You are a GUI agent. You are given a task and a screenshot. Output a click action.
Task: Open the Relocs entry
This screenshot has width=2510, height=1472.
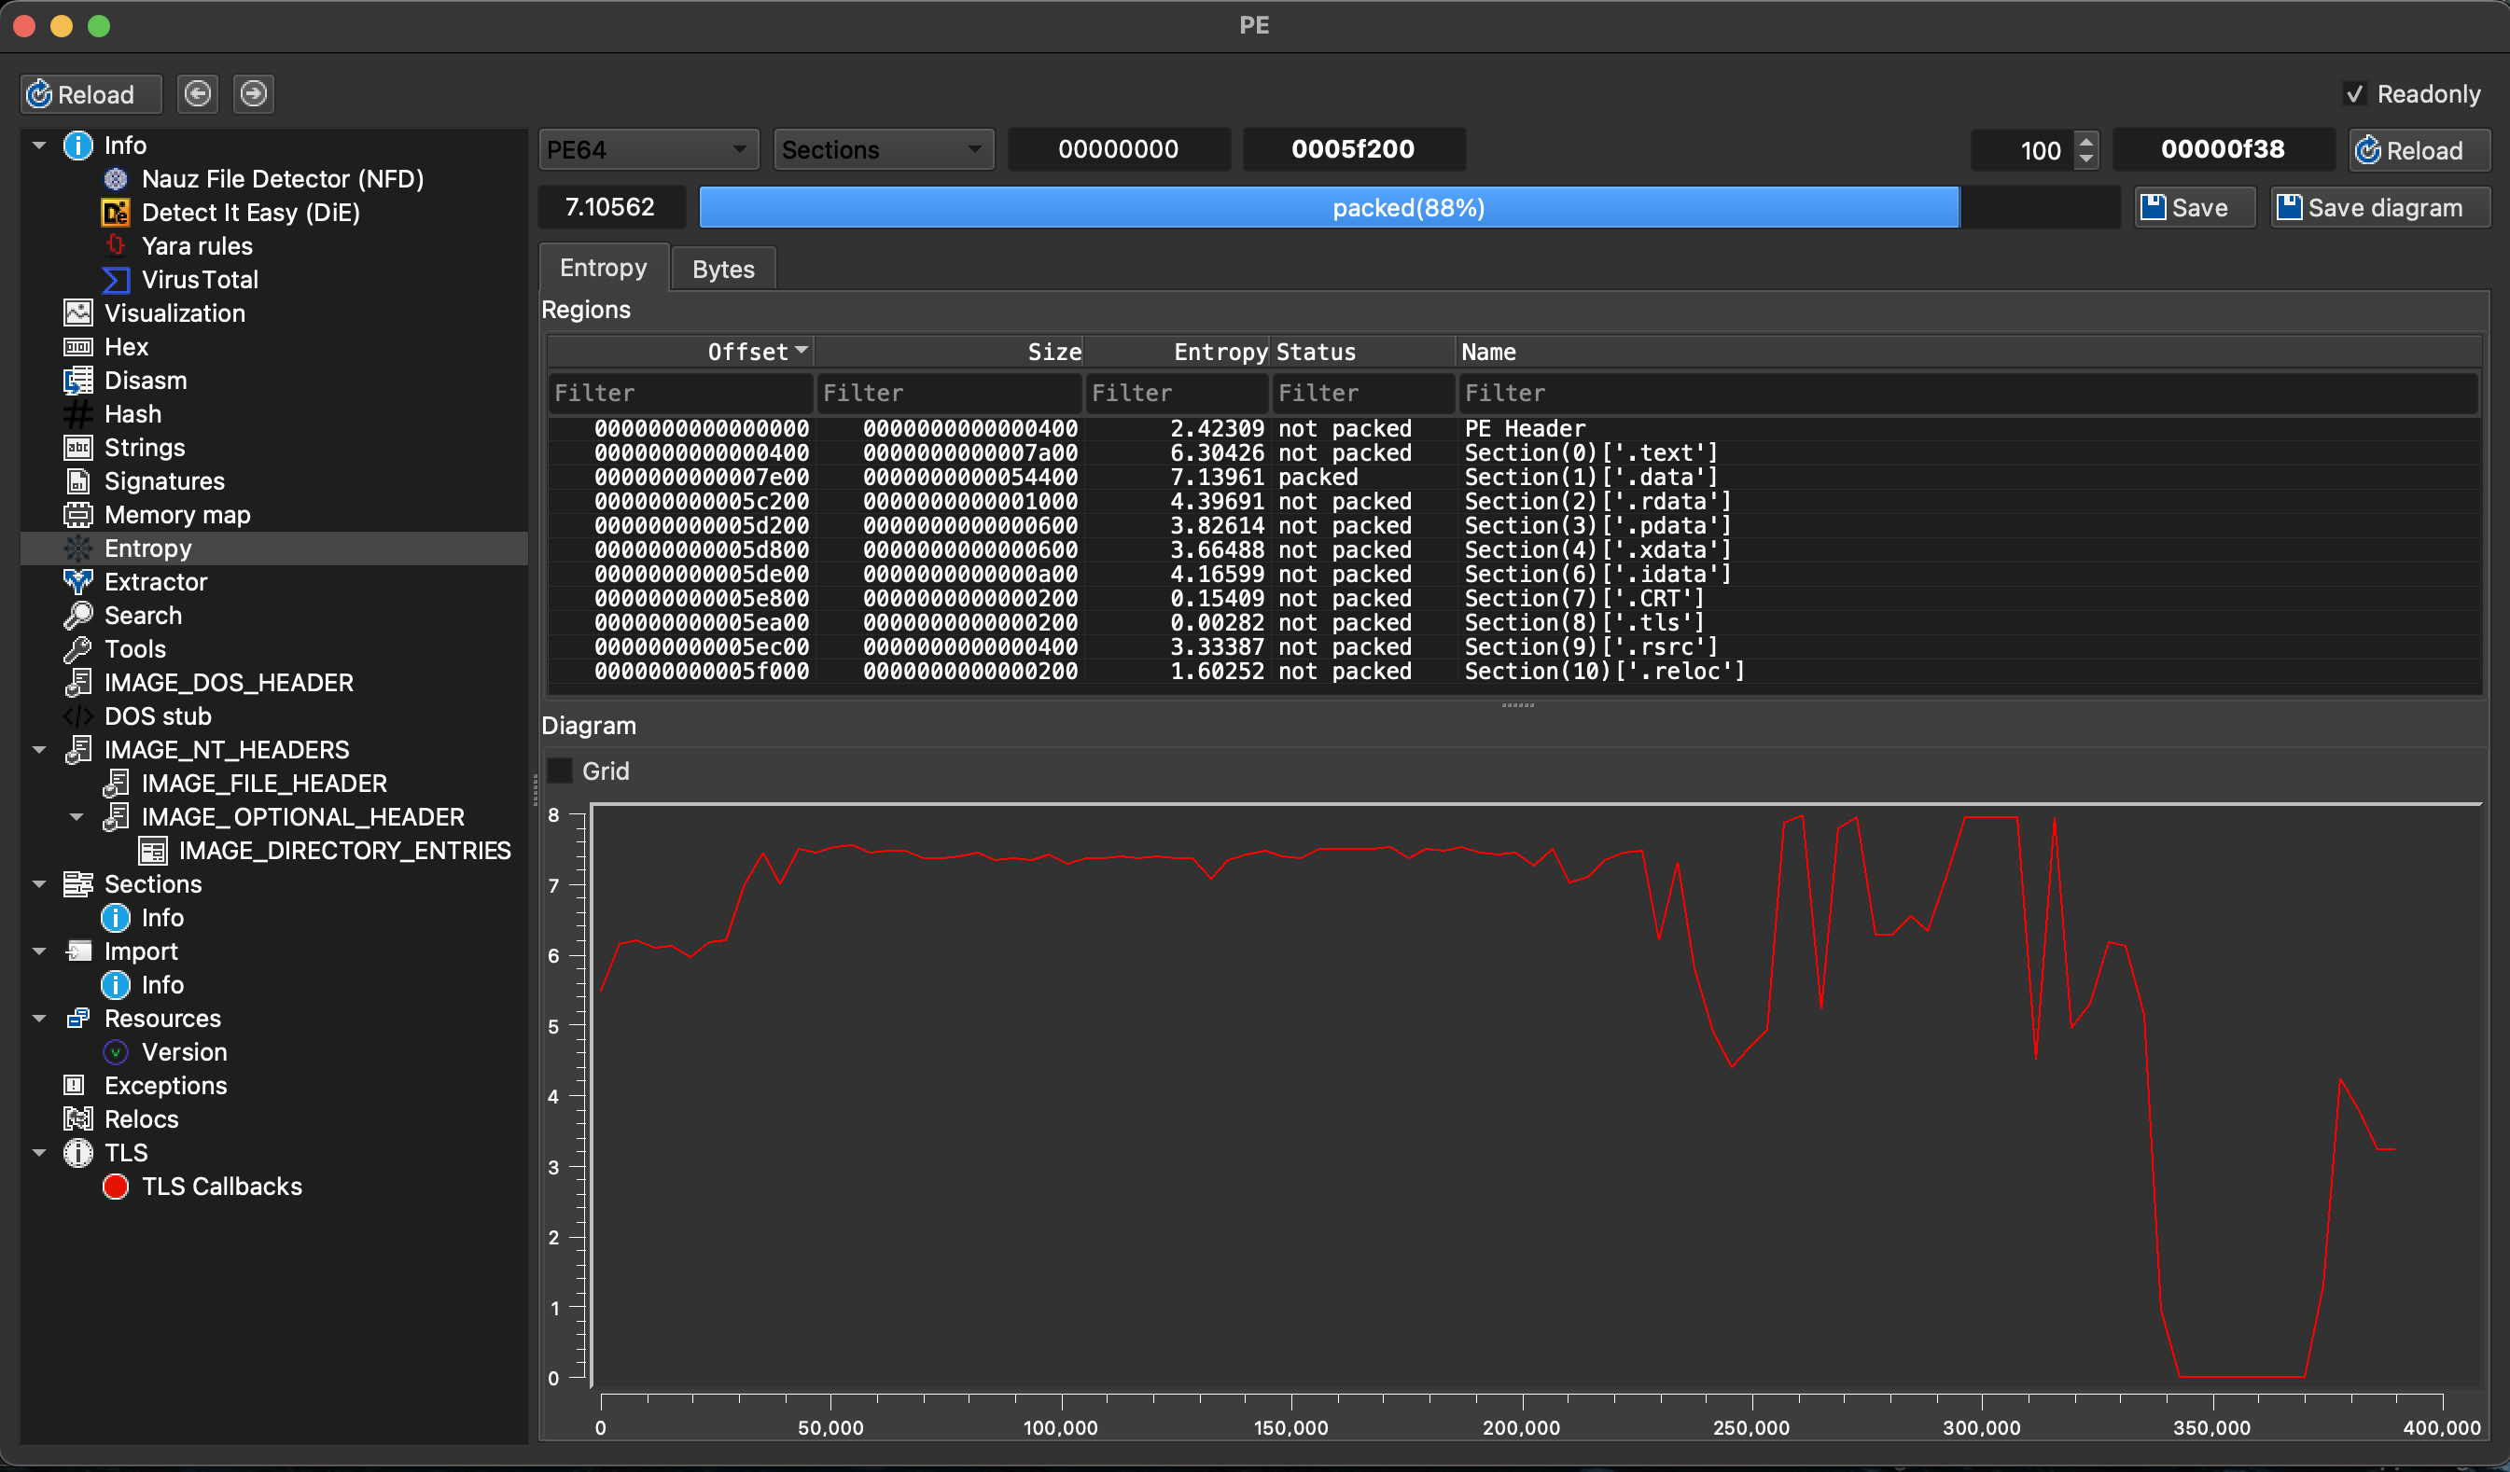(x=141, y=1119)
